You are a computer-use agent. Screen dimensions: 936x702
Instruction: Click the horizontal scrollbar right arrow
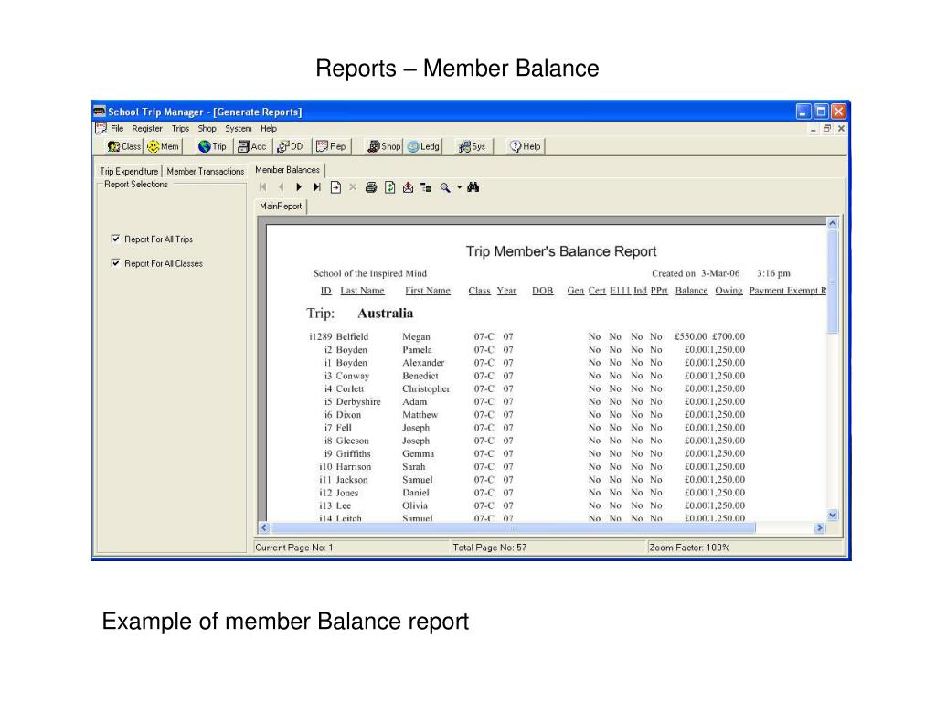[820, 527]
